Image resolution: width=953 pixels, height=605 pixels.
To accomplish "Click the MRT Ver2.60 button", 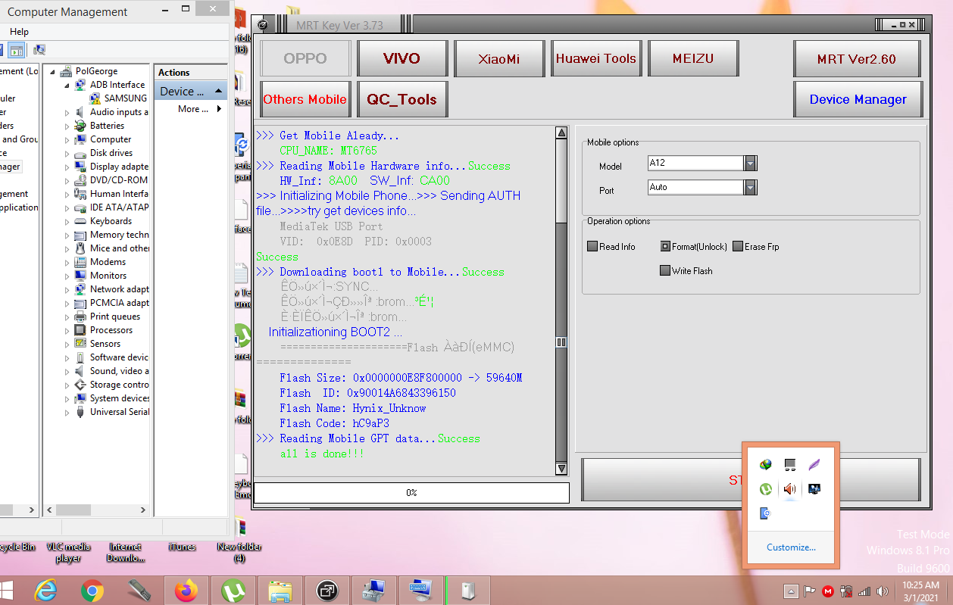I will [x=857, y=58].
